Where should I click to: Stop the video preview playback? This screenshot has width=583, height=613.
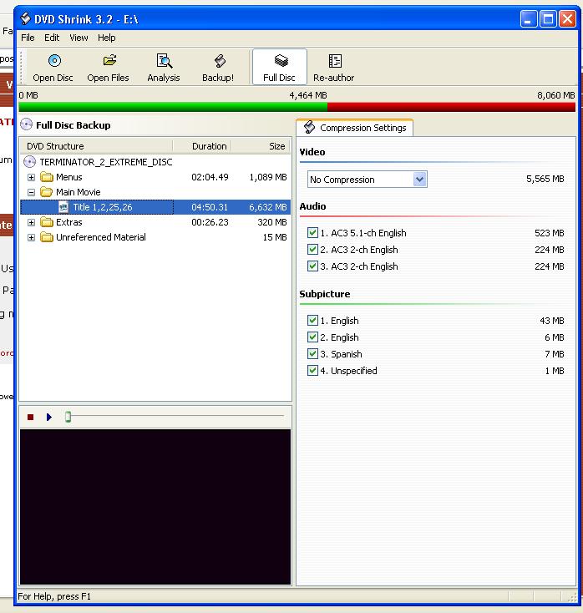click(x=31, y=417)
